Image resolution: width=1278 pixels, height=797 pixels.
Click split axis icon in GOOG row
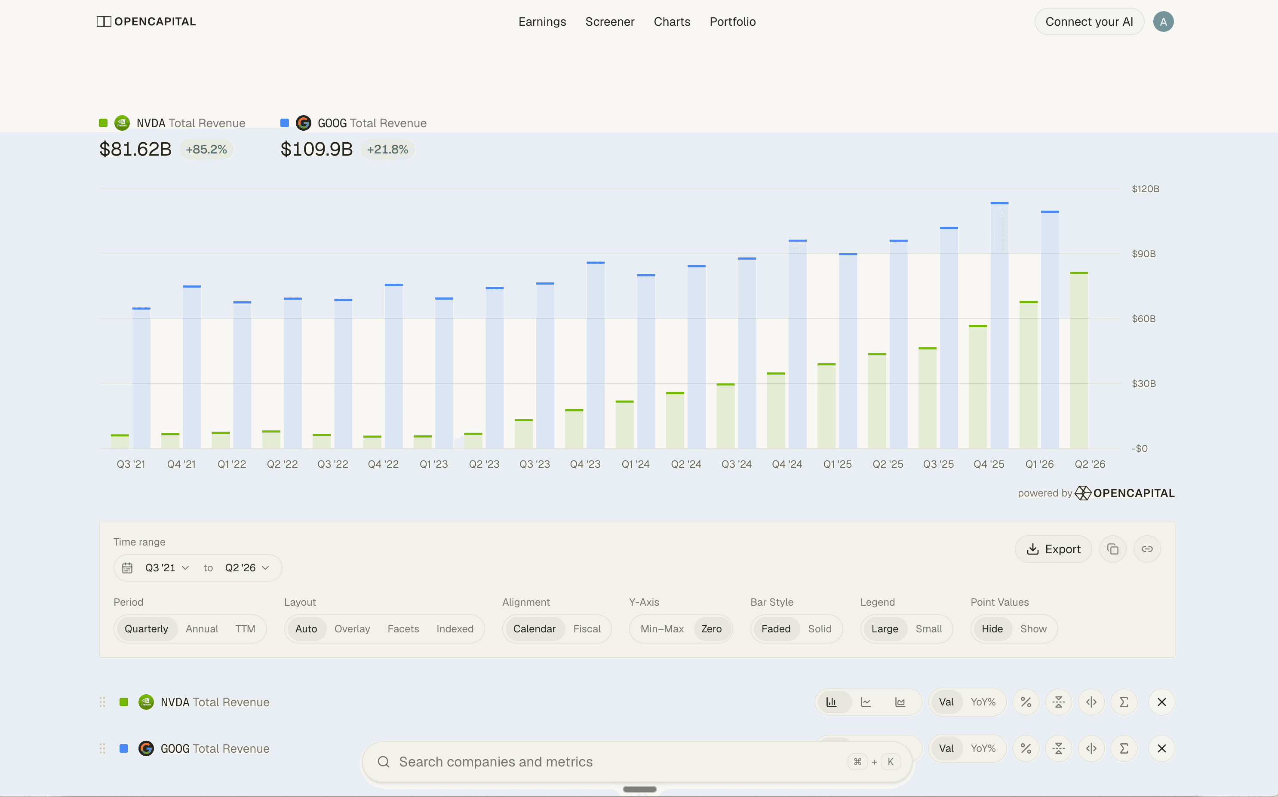tap(1091, 748)
